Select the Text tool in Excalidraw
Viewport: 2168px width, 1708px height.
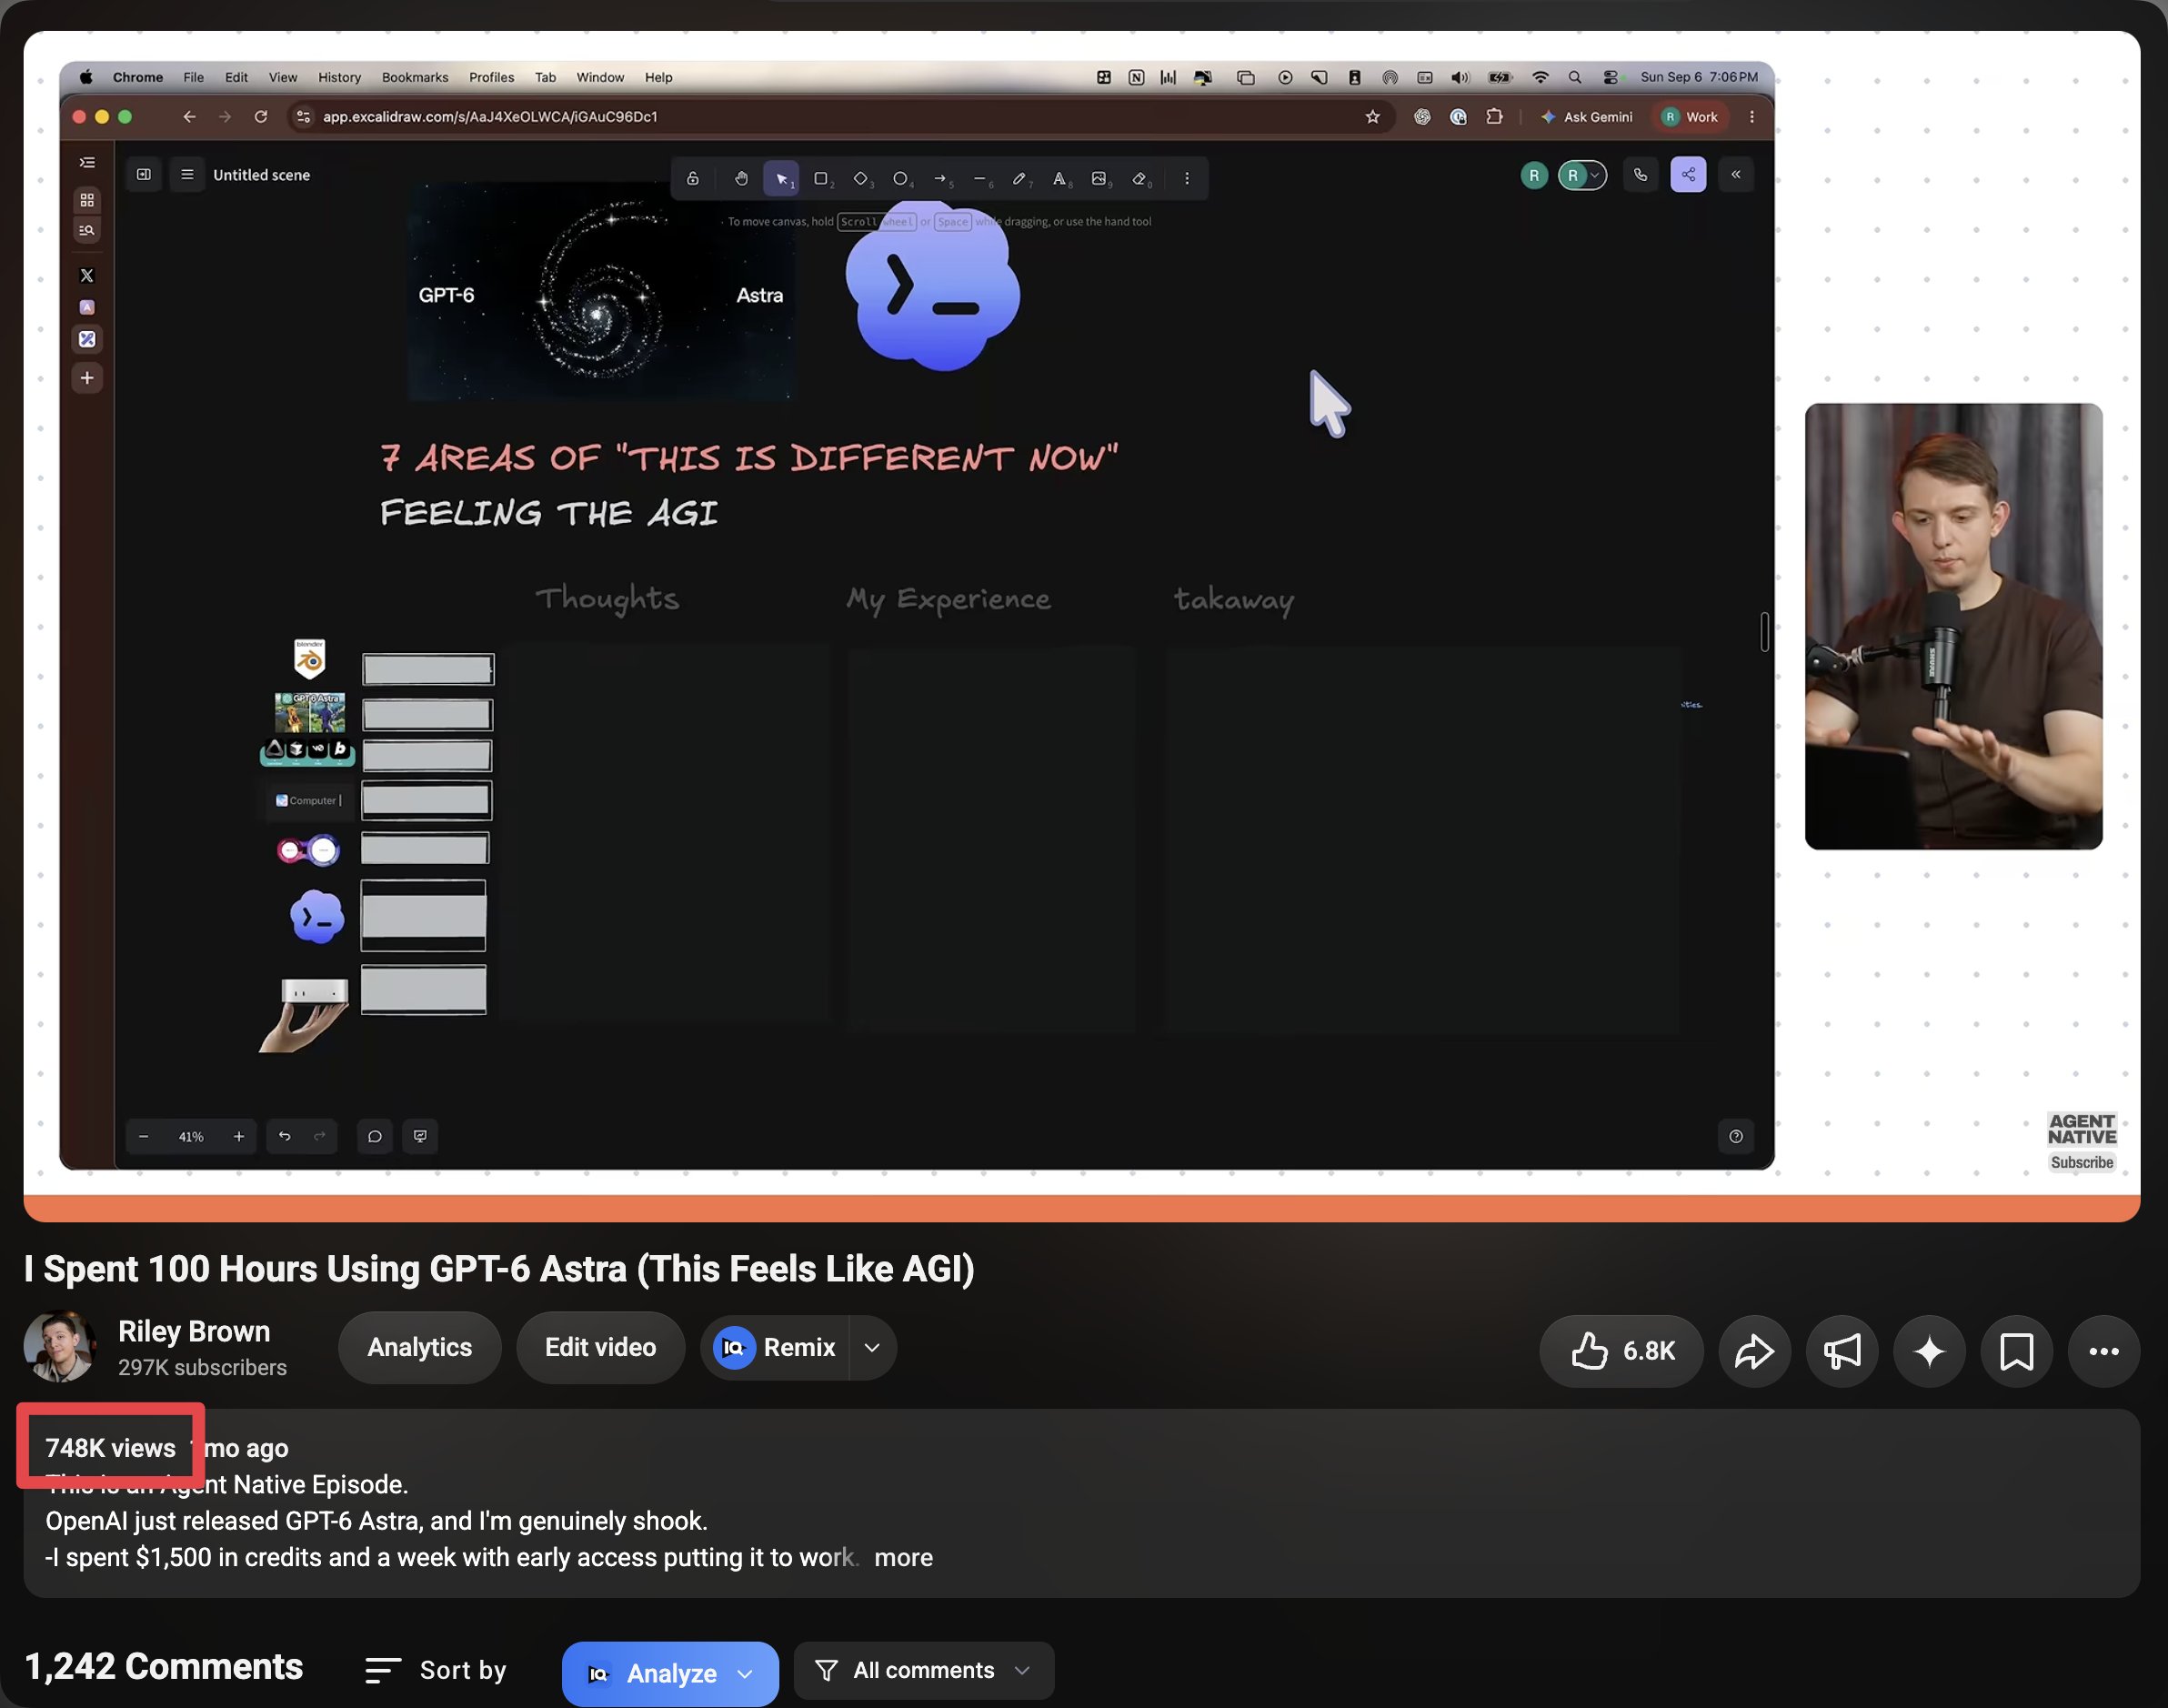1059,178
